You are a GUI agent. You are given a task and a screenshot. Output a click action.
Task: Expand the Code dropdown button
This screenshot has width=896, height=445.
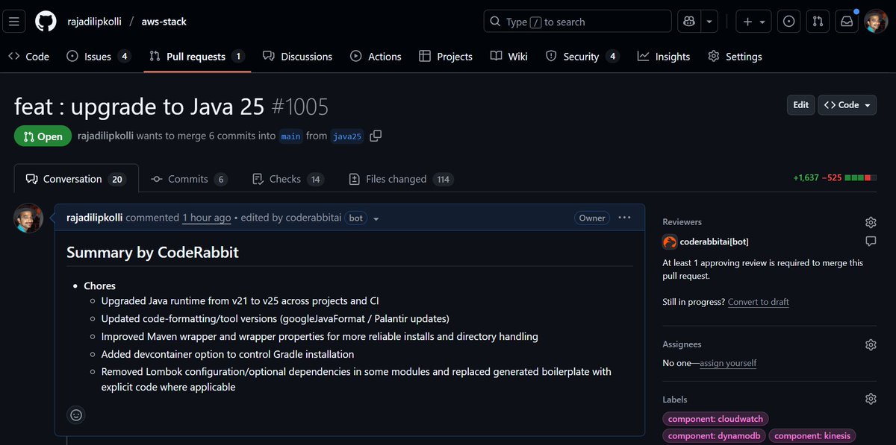click(847, 105)
